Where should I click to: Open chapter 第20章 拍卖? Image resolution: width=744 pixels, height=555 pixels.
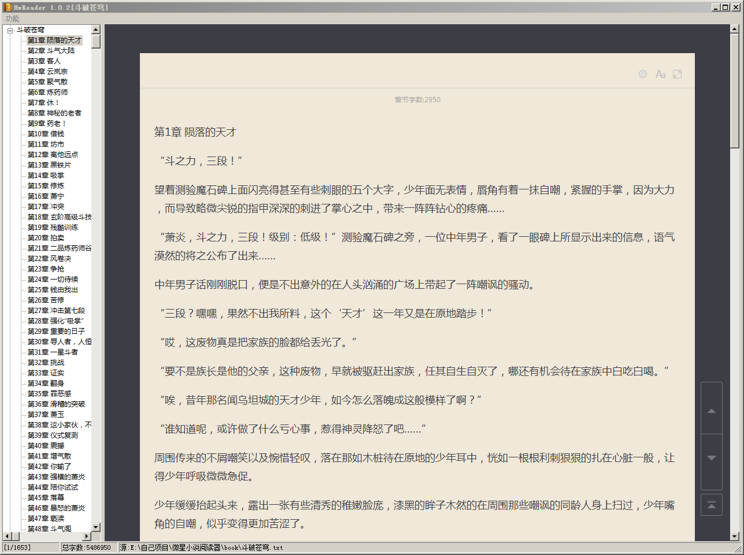(46, 238)
